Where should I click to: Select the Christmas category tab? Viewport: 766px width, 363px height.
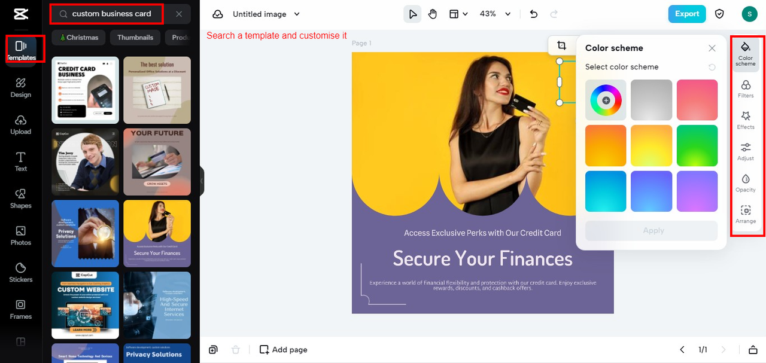point(78,37)
